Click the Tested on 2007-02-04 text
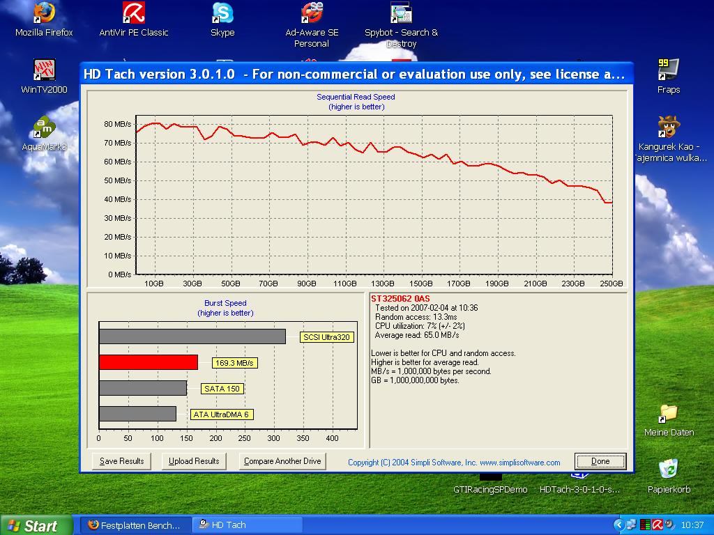Image resolution: width=714 pixels, height=535 pixels. click(x=426, y=308)
